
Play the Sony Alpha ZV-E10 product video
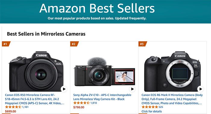(x=132, y=89)
